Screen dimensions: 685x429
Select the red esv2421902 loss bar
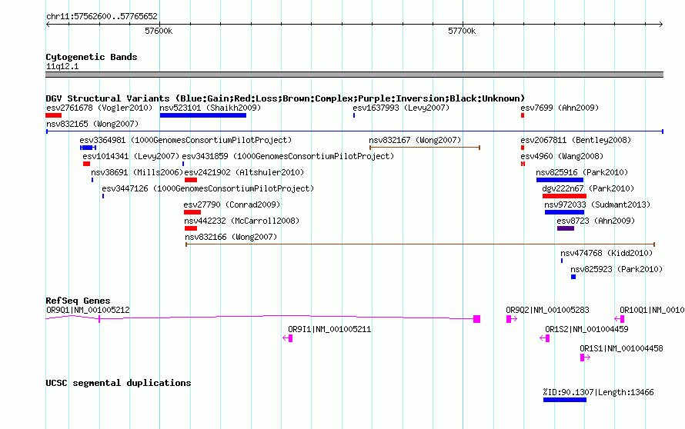pyautogui.click(x=191, y=180)
